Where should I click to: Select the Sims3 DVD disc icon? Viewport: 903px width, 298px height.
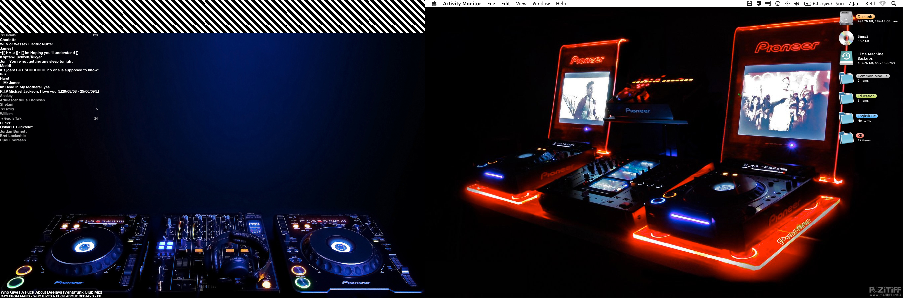click(x=846, y=38)
